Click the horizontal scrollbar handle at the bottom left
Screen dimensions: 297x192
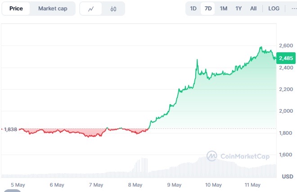point(12,191)
